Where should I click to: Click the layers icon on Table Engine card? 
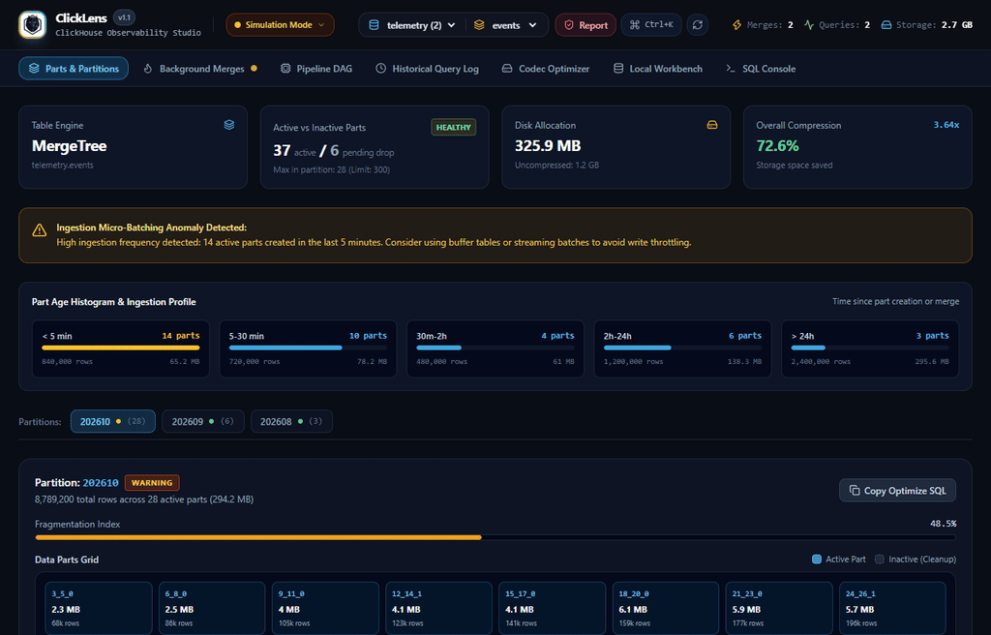(229, 125)
